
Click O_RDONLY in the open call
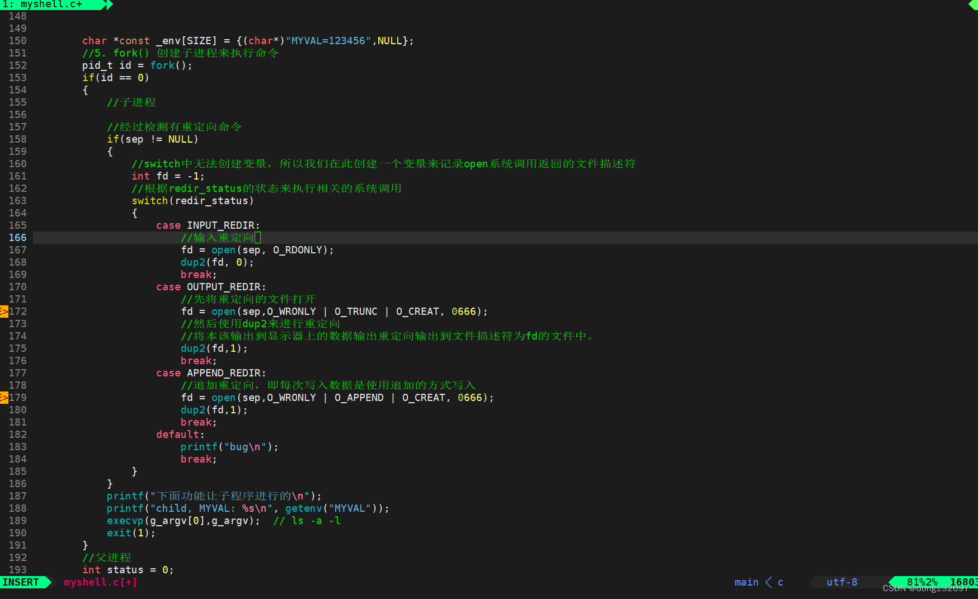(298, 250)
